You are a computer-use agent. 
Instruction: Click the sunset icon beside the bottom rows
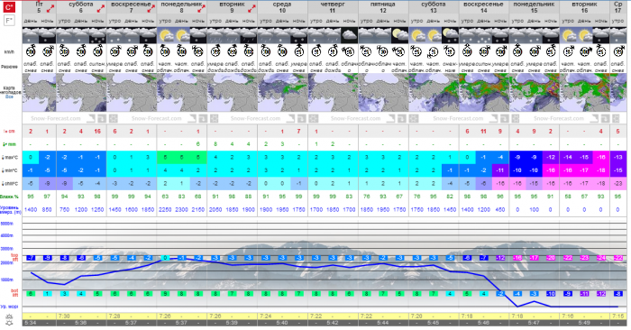pos(9,323)
